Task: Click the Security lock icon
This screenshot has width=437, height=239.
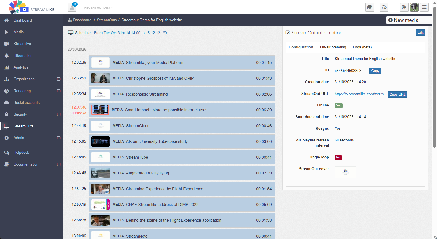Action: [x=7, y=114]
